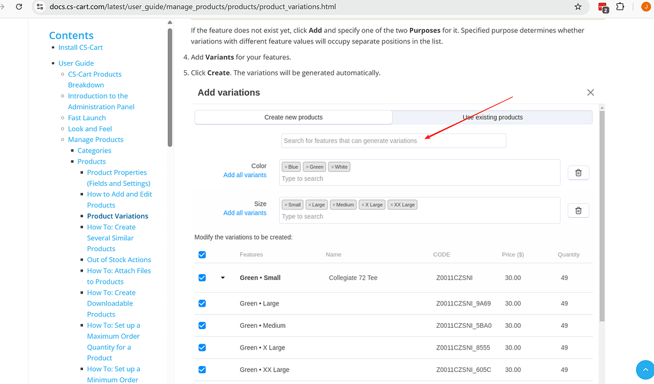Viewport: 654px width, 384px height.
Task: Delete the Size feature using its trash icon
Action: (x=578, y=210)
